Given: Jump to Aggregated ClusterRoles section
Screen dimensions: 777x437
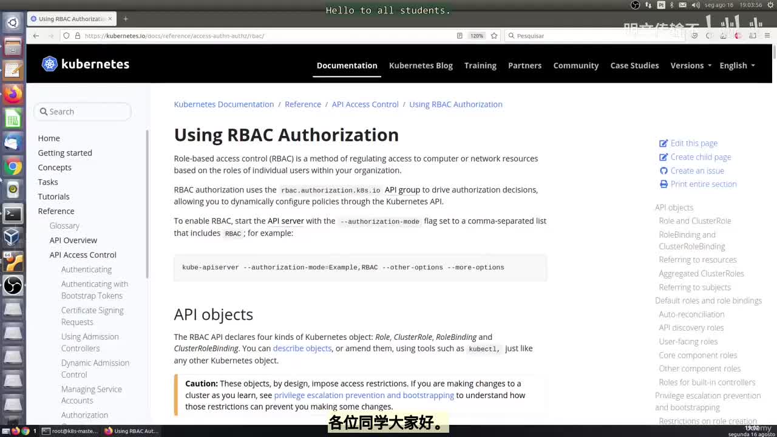Looking at the screenshot, I should click(701, 274).
